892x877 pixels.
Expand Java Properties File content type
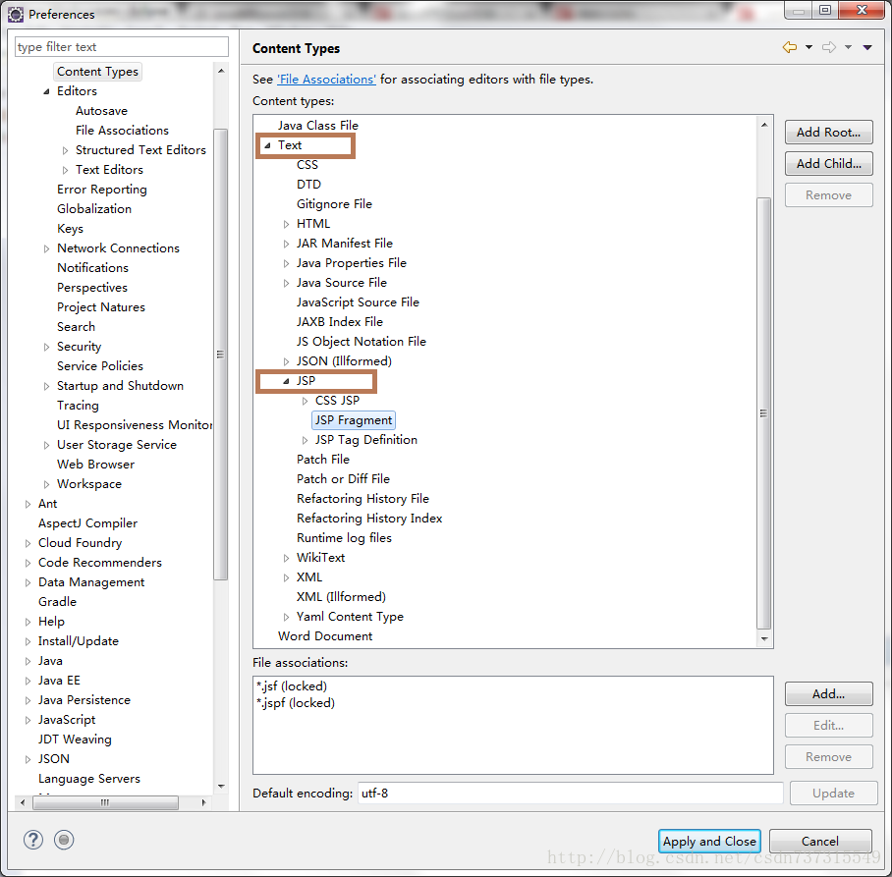pos(286,264)
